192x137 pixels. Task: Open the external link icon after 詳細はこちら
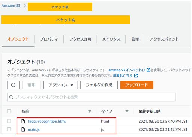(136, 75)
